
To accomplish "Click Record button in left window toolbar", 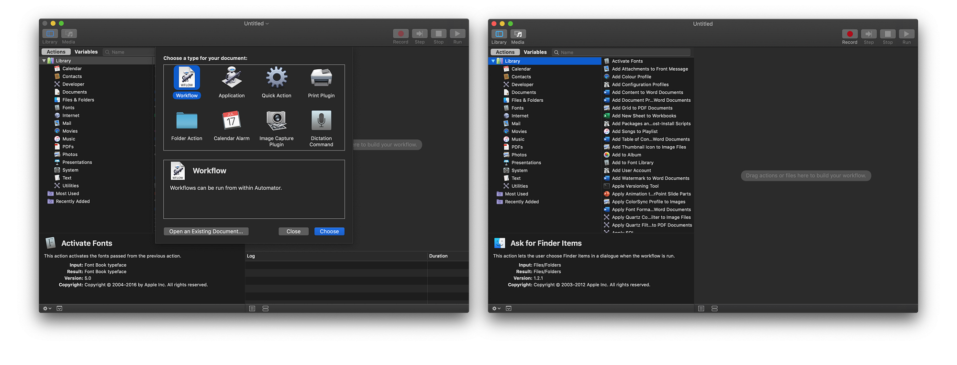I will pos(401,33).
